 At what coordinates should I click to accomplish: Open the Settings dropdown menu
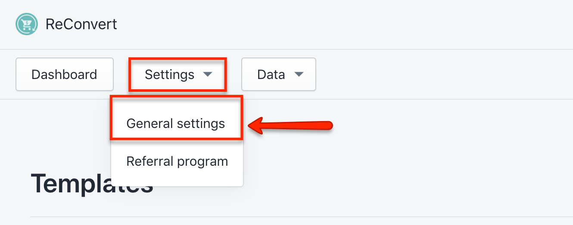178,74
